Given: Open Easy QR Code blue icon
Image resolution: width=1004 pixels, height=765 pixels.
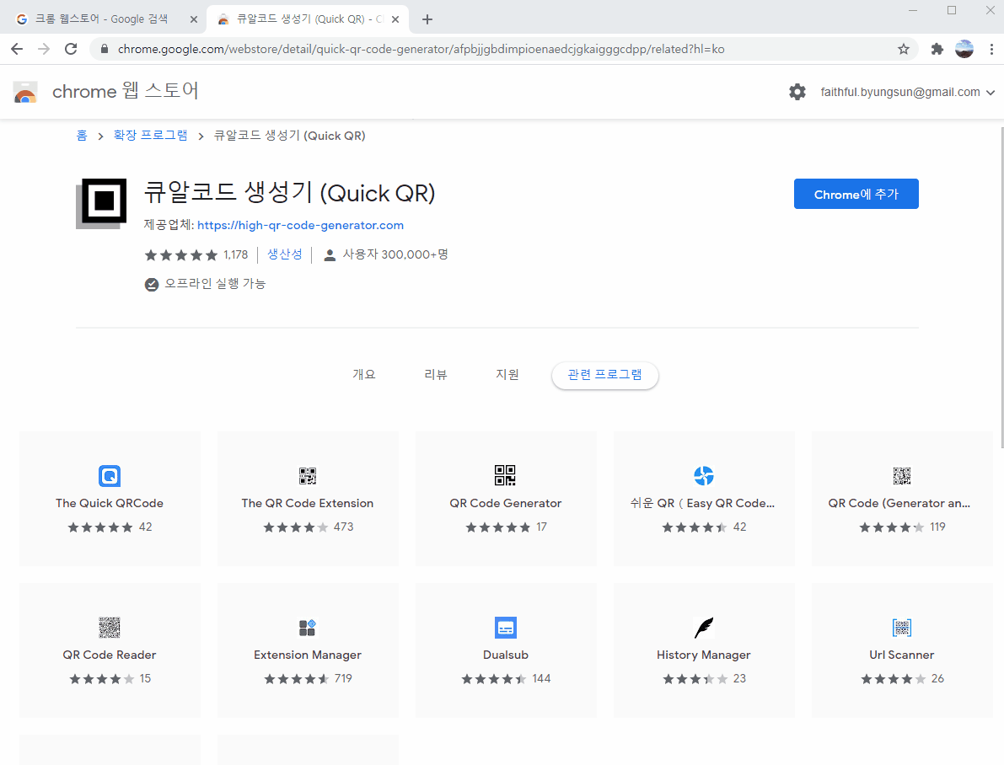Looking at the screenshot, I should pyautogui.click(x=704, y=476).
